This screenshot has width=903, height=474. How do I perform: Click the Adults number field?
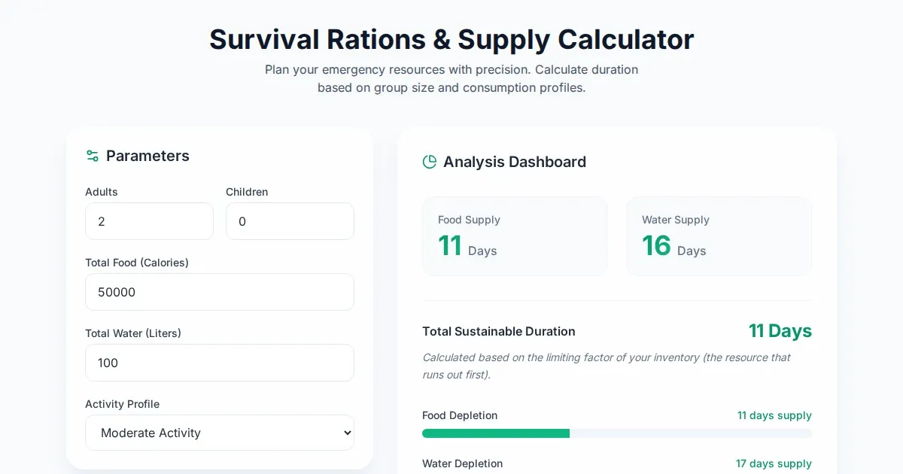coord(149,221)
